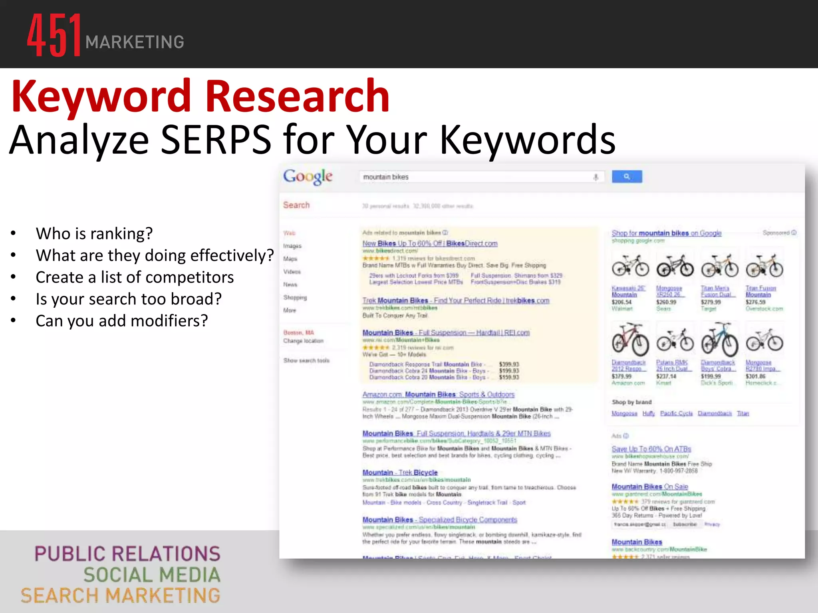Open the Trek Mountain Bikes trekbikes.com ad
818x613 pixels.
pos(456,301)
